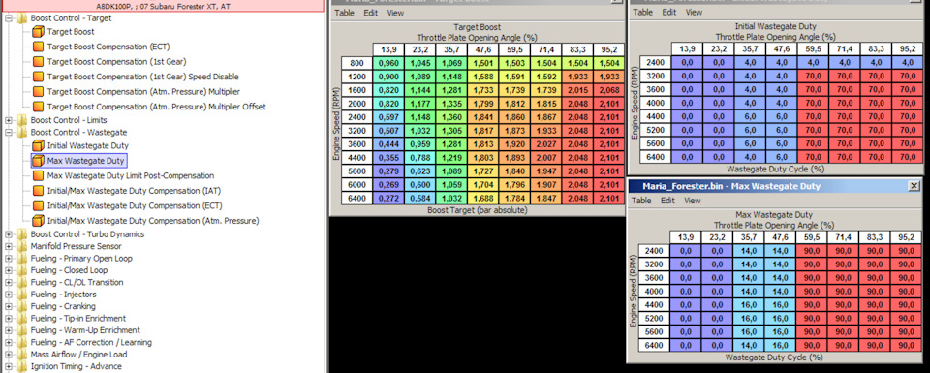Viewport: 930px width, 373px height.
Task: Click the Boost Control - Target folder icon
Action: point(22,18)
